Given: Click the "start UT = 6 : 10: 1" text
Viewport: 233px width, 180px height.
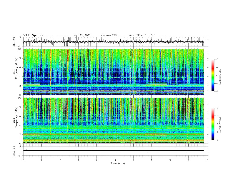Looking at the screenshot, I should [x=142, y=35].
